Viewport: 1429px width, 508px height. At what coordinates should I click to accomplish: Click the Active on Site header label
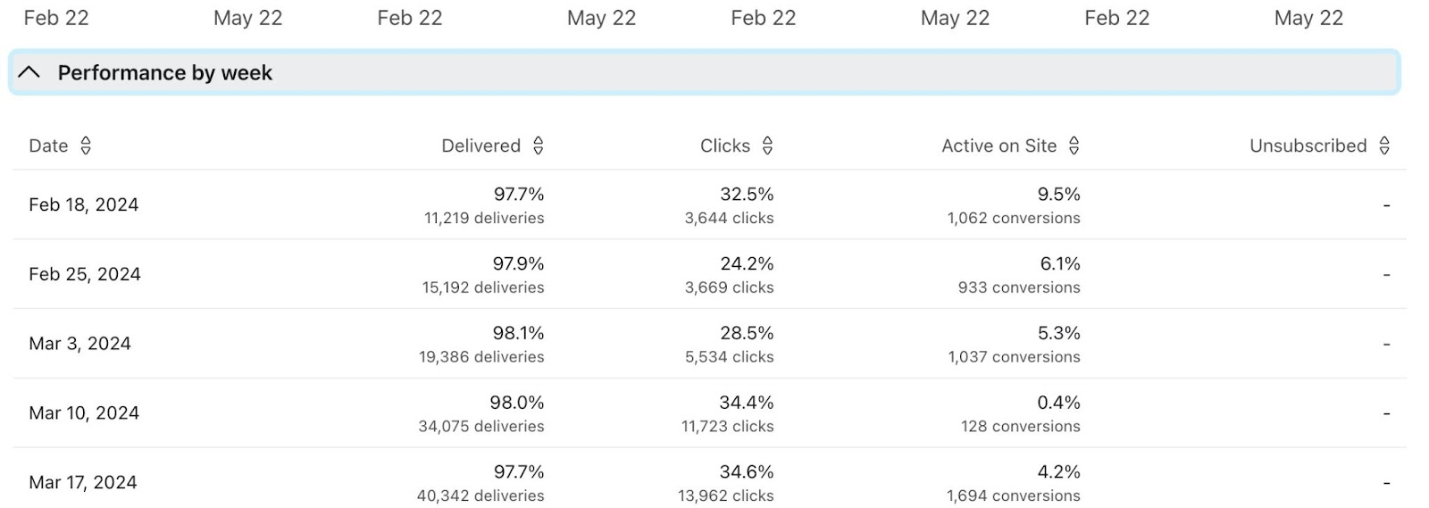999,146
